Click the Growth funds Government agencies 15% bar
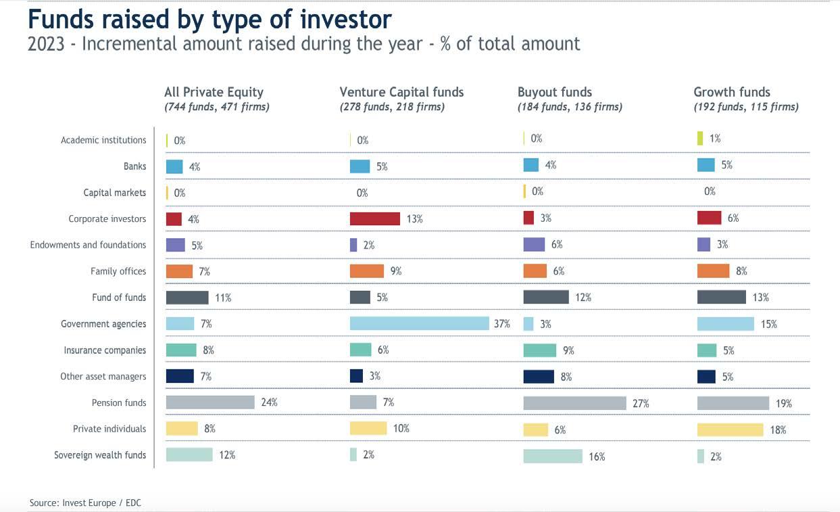The width and height of the screenshot is (840, 512). tap(725, 323)
